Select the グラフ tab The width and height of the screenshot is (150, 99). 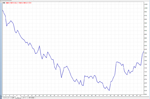point(18,98)
